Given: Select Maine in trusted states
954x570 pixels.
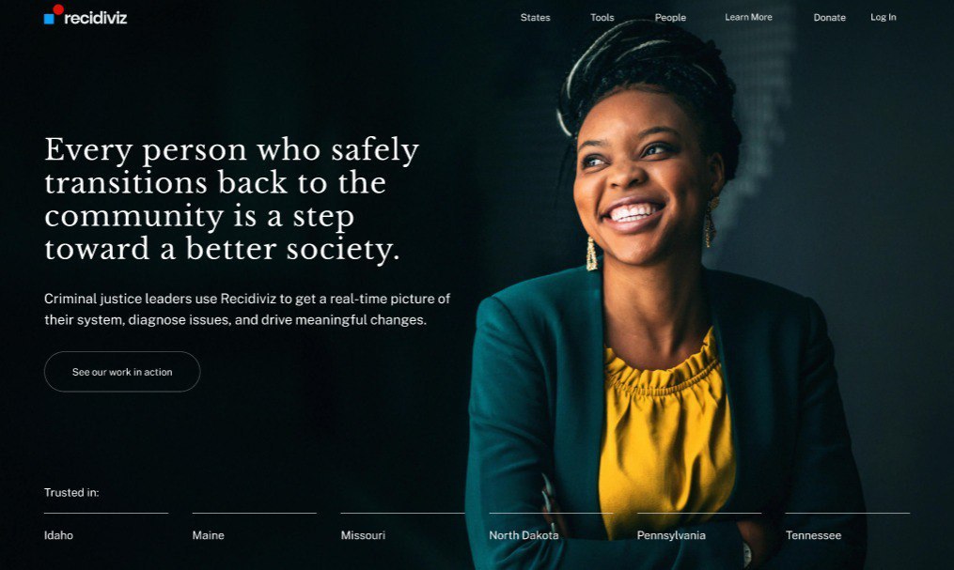Looking at the screenshot, I should click(208, 535).
